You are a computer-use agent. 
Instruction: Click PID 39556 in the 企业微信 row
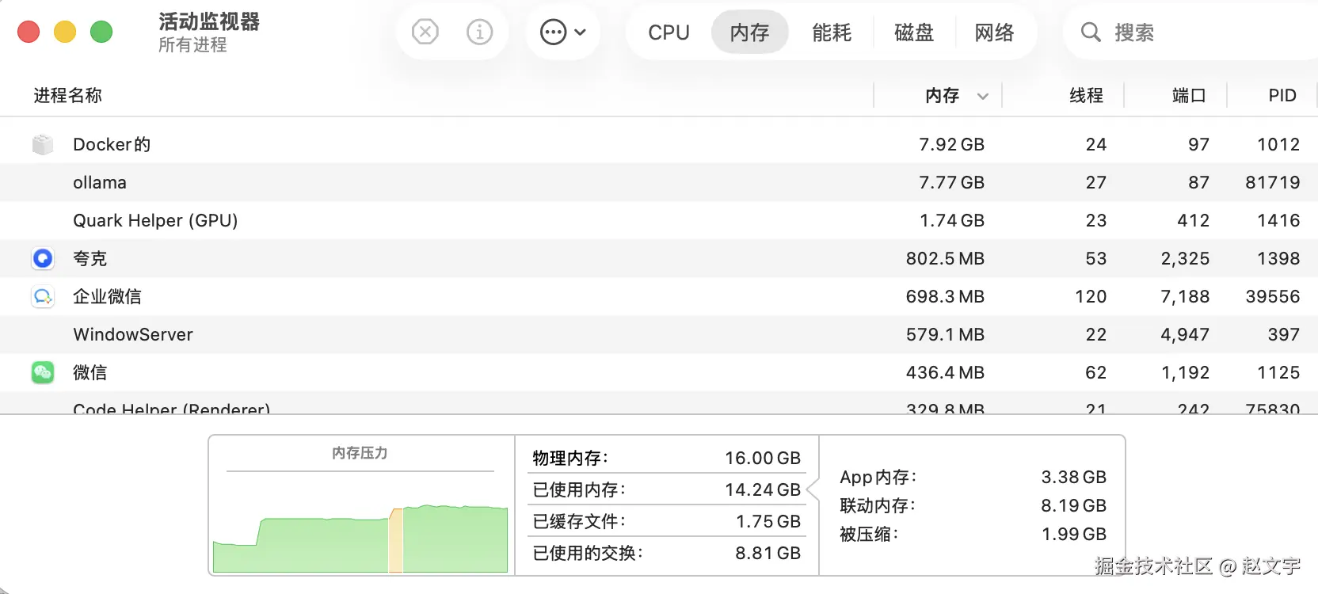(1272, 296)
